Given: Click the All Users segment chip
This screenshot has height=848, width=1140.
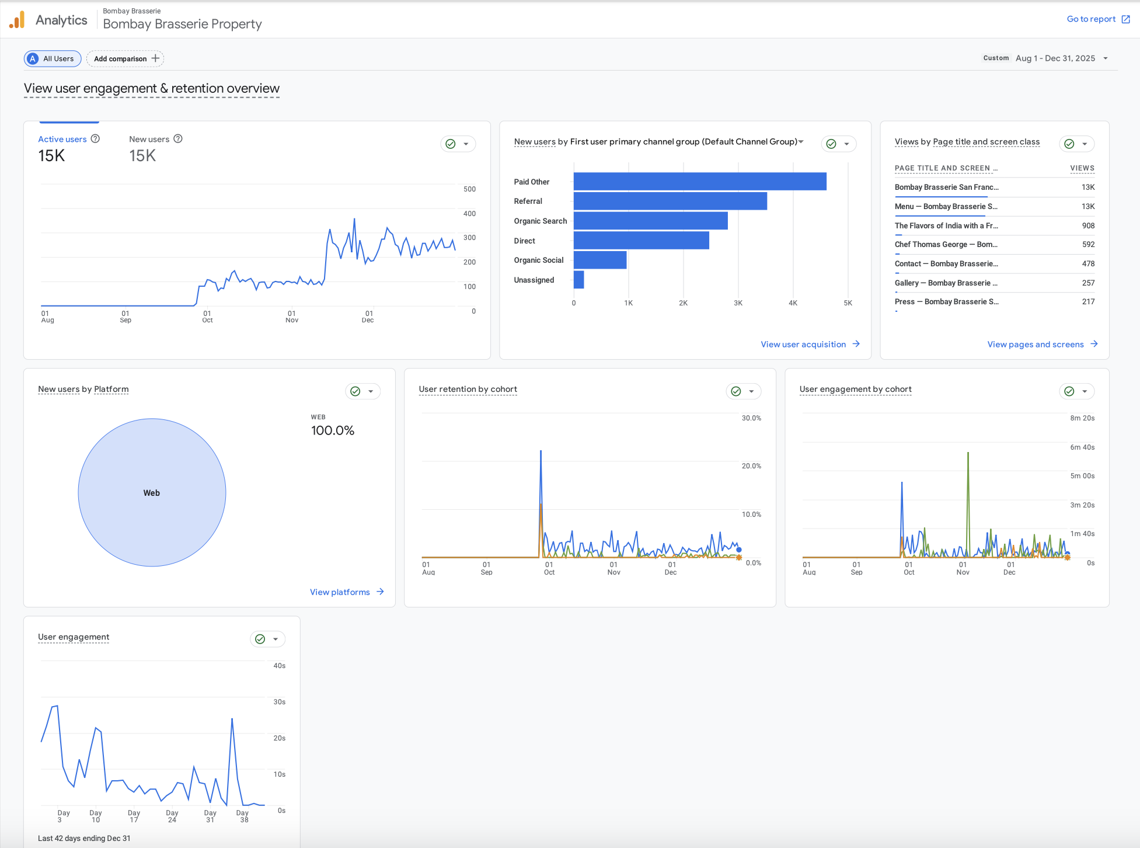Looking at the screenshot, I should tap(53, 58).
